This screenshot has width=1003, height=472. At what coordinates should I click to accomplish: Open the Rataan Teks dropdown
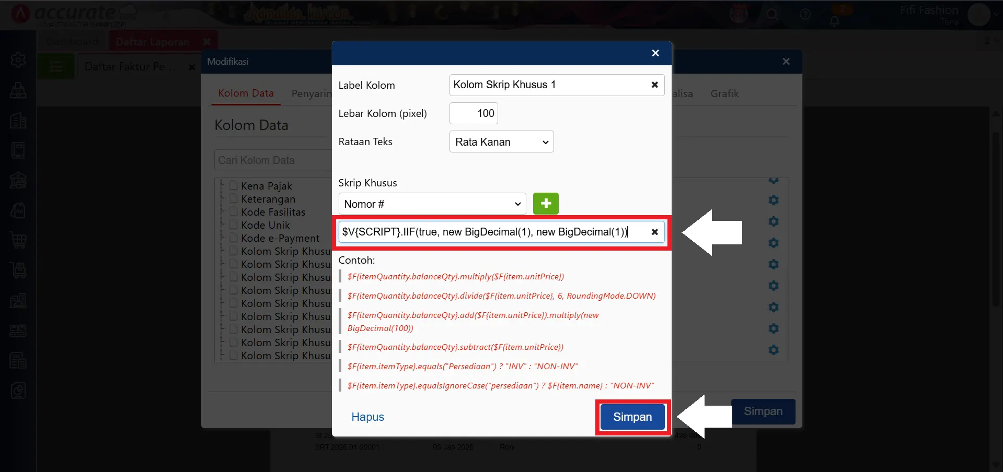[x=501, y=142]
